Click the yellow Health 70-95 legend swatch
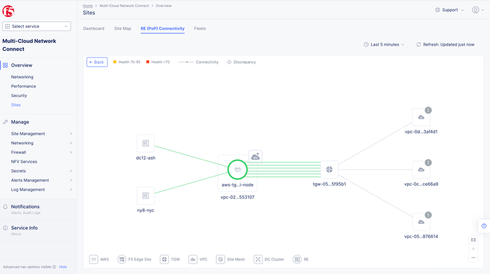 tap(115, 62)
